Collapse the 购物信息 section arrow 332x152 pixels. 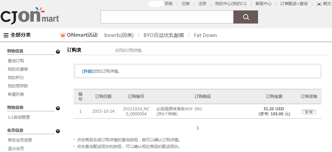(58, 52)
